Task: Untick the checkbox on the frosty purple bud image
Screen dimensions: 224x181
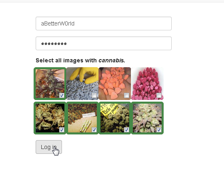Action: coord(159,130)
